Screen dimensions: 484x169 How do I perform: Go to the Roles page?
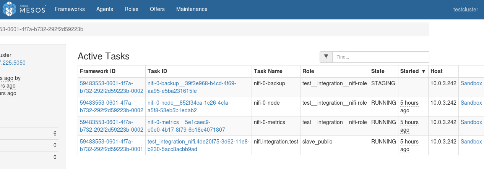pyautogui.click(x=132, y=9)
